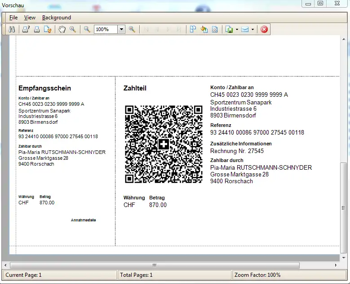Click the disabled previous page icon
This screenshot has height=284, width=350.
tap(157, 29)
